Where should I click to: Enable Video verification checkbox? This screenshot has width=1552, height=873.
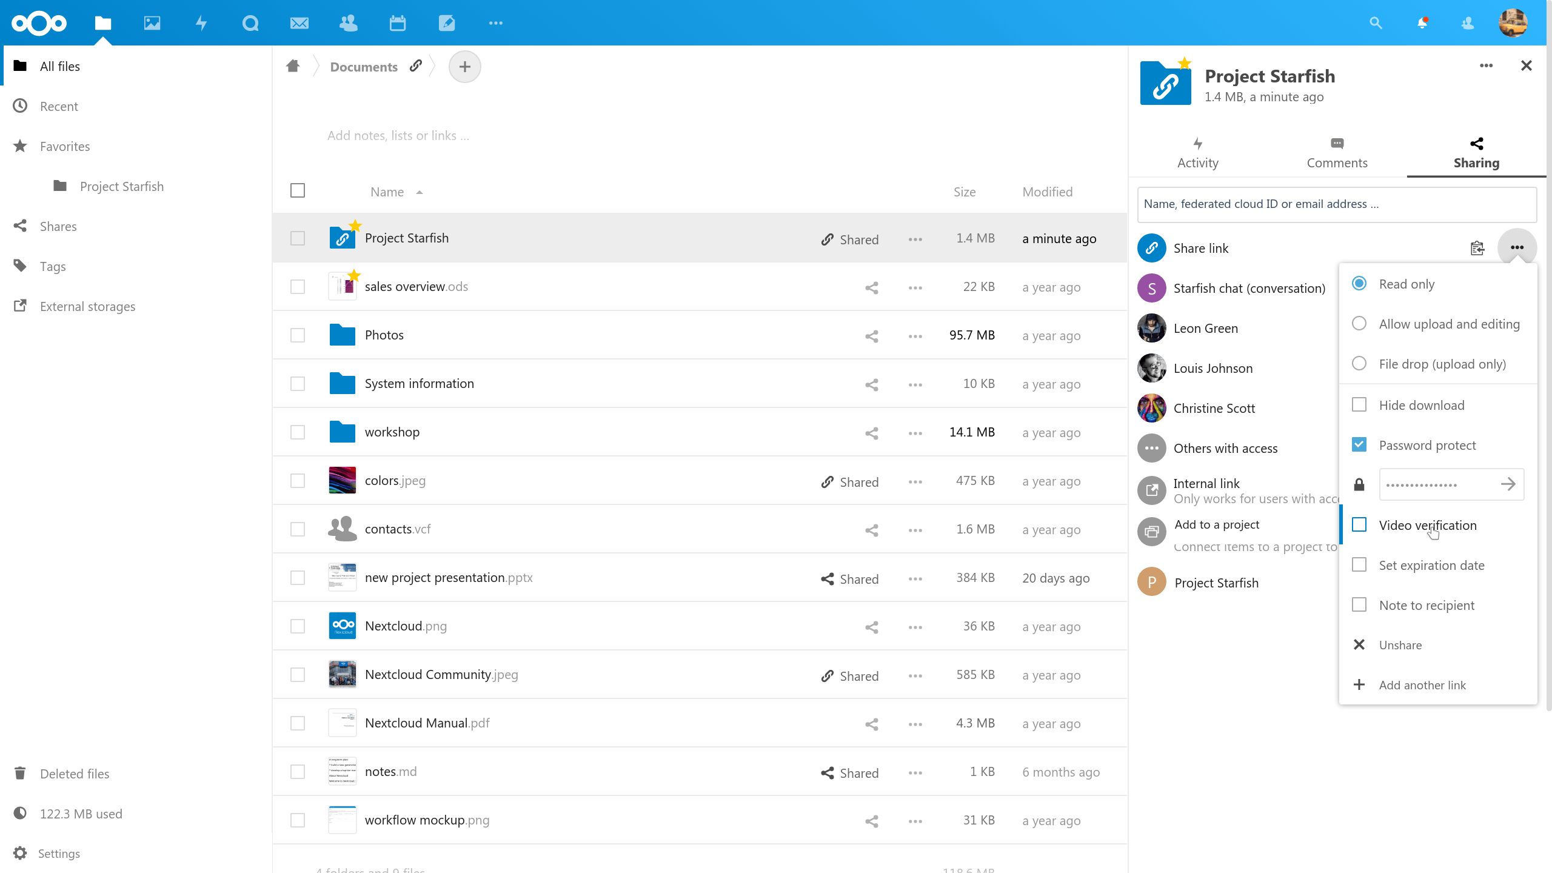(1359, 525)
